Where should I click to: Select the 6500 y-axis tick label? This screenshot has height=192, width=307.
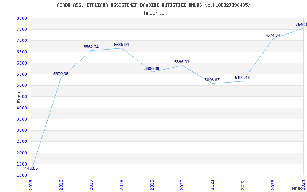pyautogui.click(x=22, y=52)
